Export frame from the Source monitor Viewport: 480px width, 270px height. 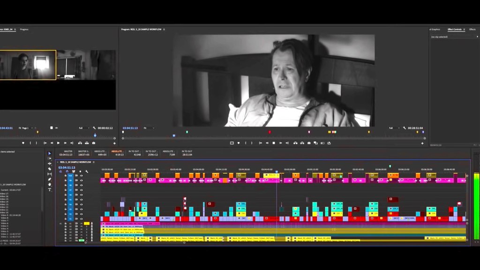(x=94, y=143)
